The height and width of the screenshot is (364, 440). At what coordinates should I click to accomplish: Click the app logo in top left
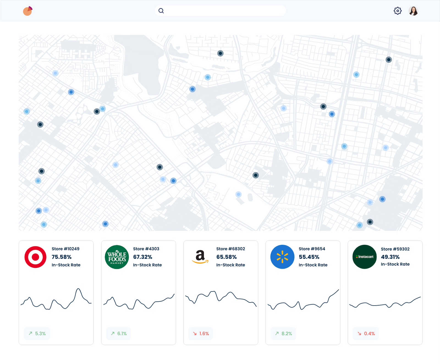pyautogui.click(x=27, y=11)
